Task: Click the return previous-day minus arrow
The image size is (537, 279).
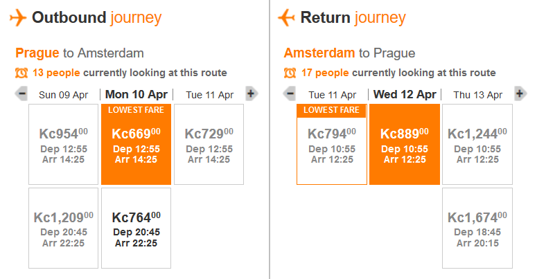Action: pyautogui.click(x=290, y=93)
